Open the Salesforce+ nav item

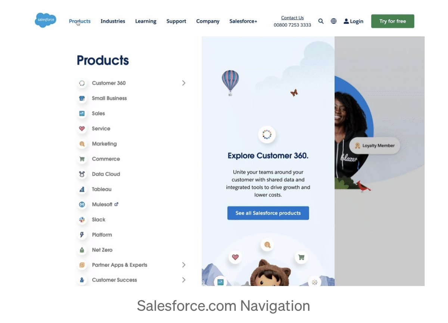point(243,21)
